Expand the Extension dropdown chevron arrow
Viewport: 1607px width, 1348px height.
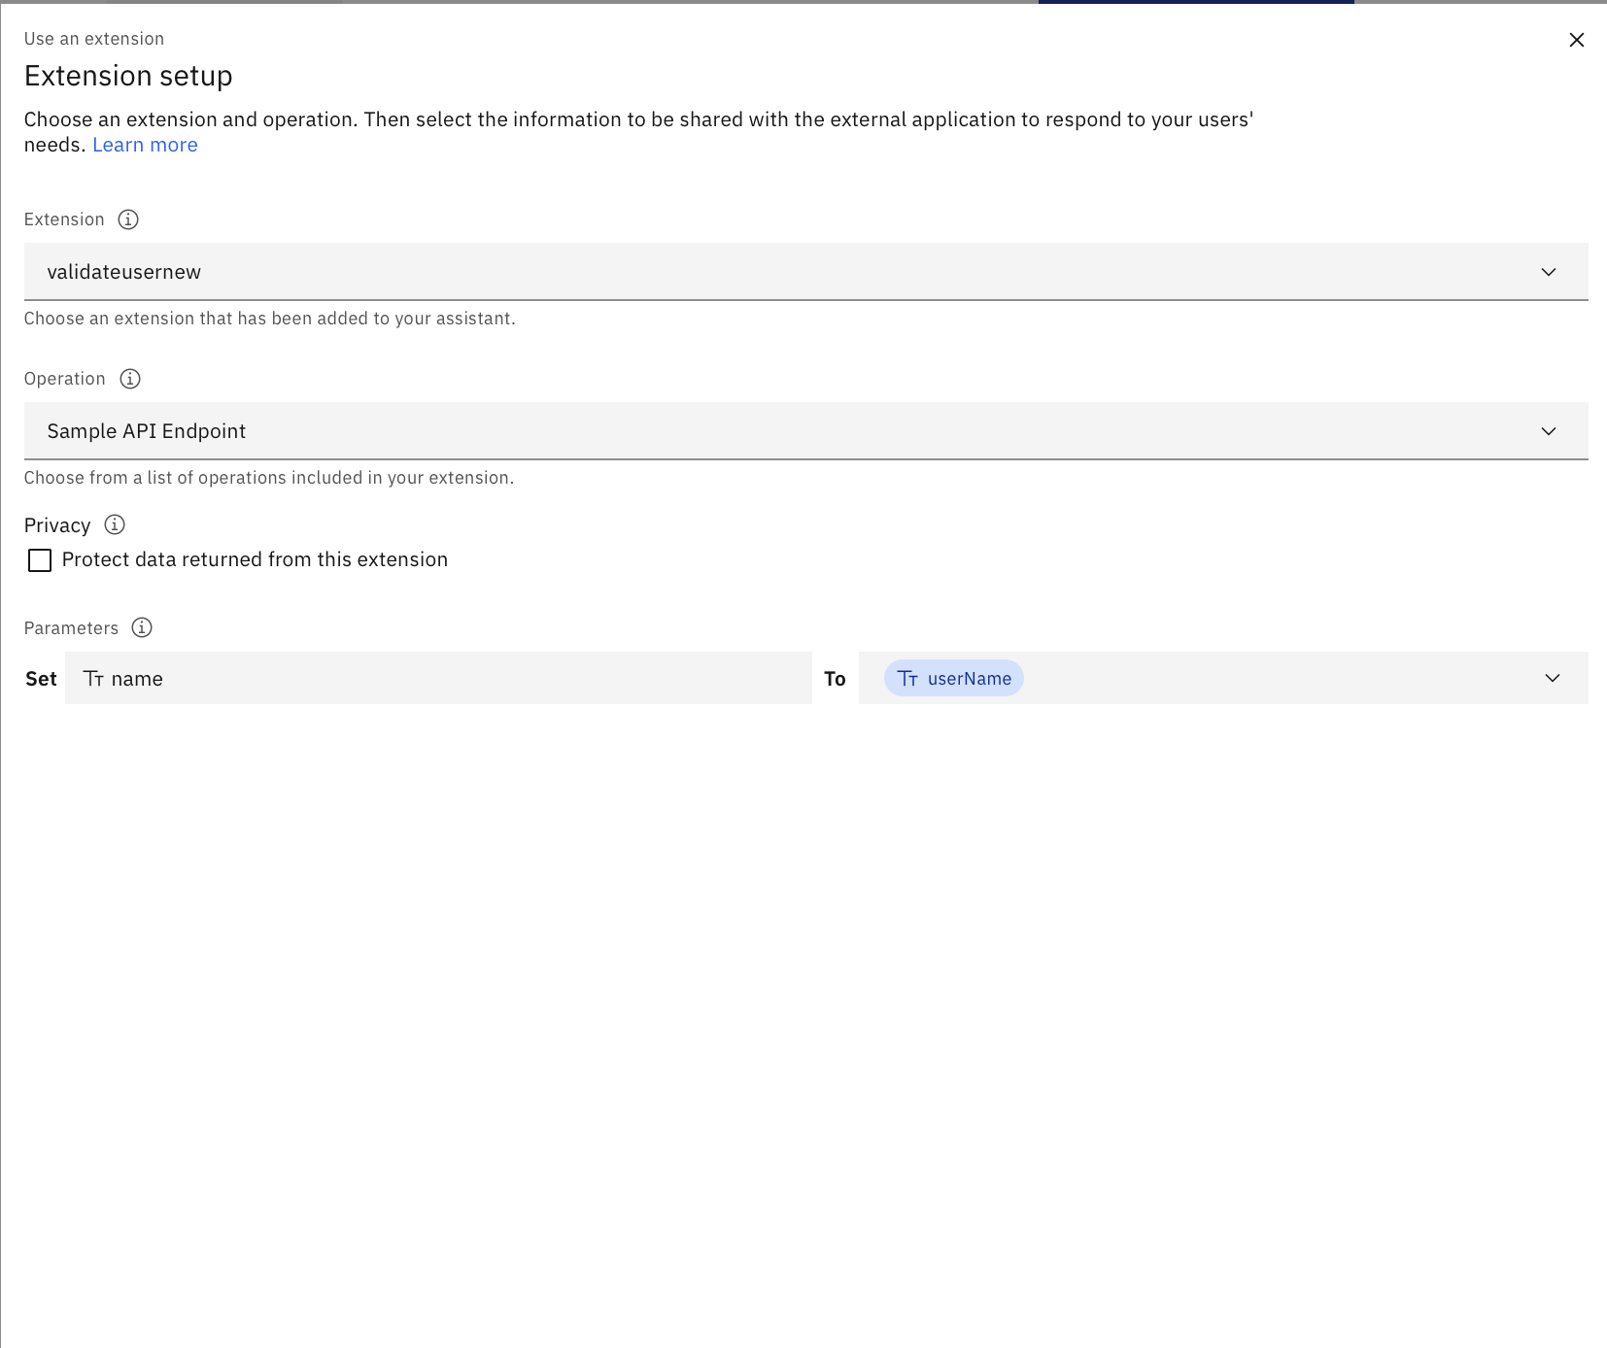pyautogui.click(x=1549, y=272)
